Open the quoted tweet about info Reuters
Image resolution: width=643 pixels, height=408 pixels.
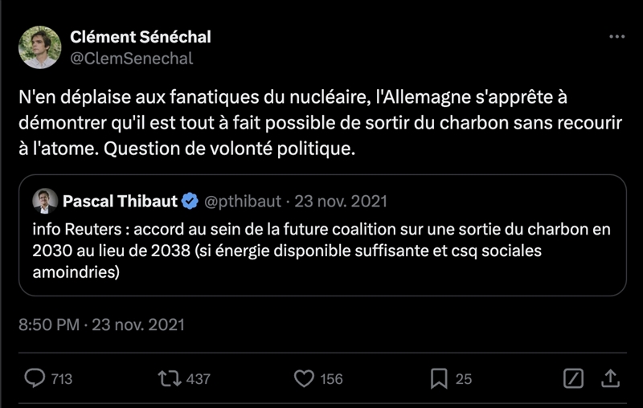tap(321, 251)
